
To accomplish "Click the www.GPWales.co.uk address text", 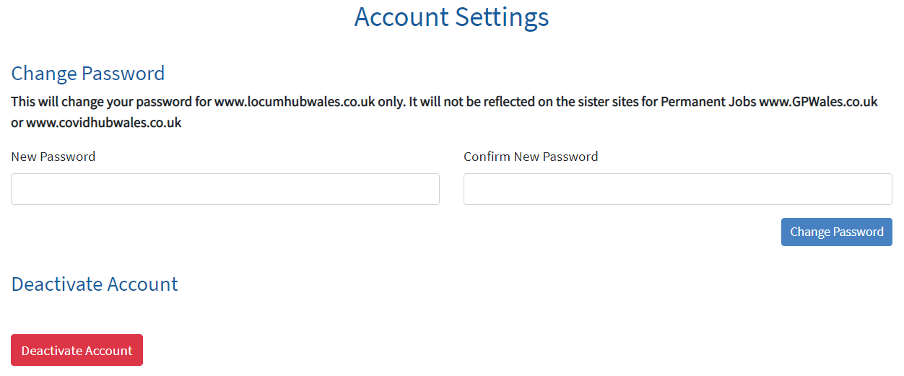I will [818, 102].
